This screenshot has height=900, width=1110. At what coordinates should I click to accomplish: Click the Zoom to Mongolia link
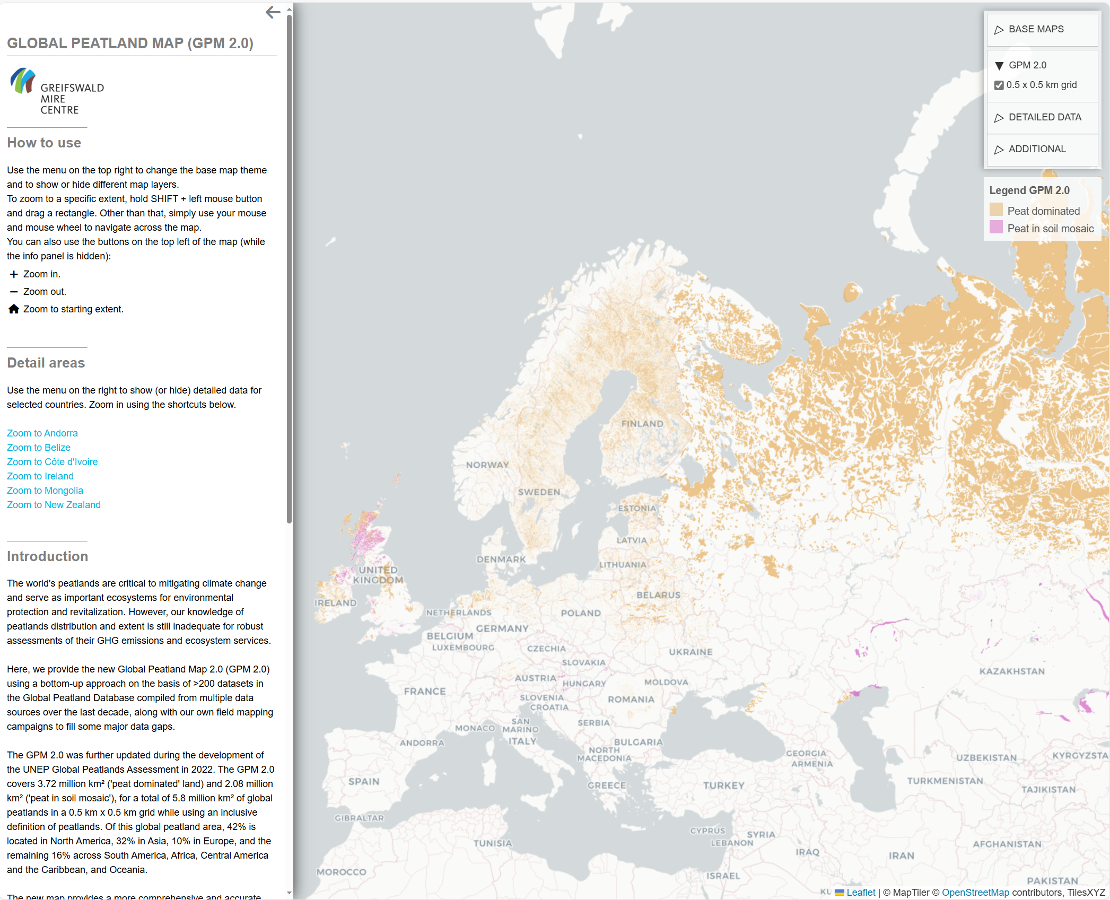[x=45, y=490]
